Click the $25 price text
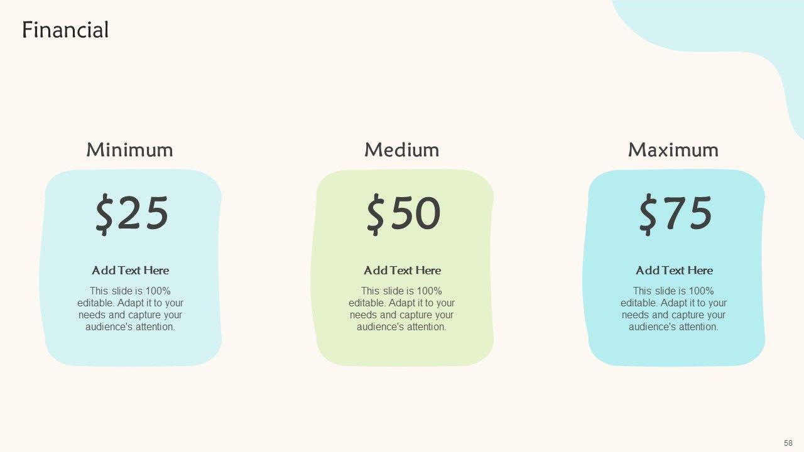The height and width of the screenshot is (452, 804). pyautogui.click(x=132, y=213)
